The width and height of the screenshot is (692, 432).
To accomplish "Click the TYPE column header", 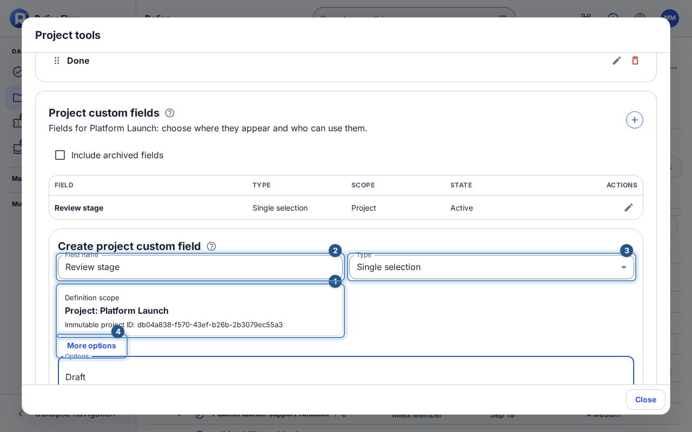I will pyautogui.click(x=262, y=185).
